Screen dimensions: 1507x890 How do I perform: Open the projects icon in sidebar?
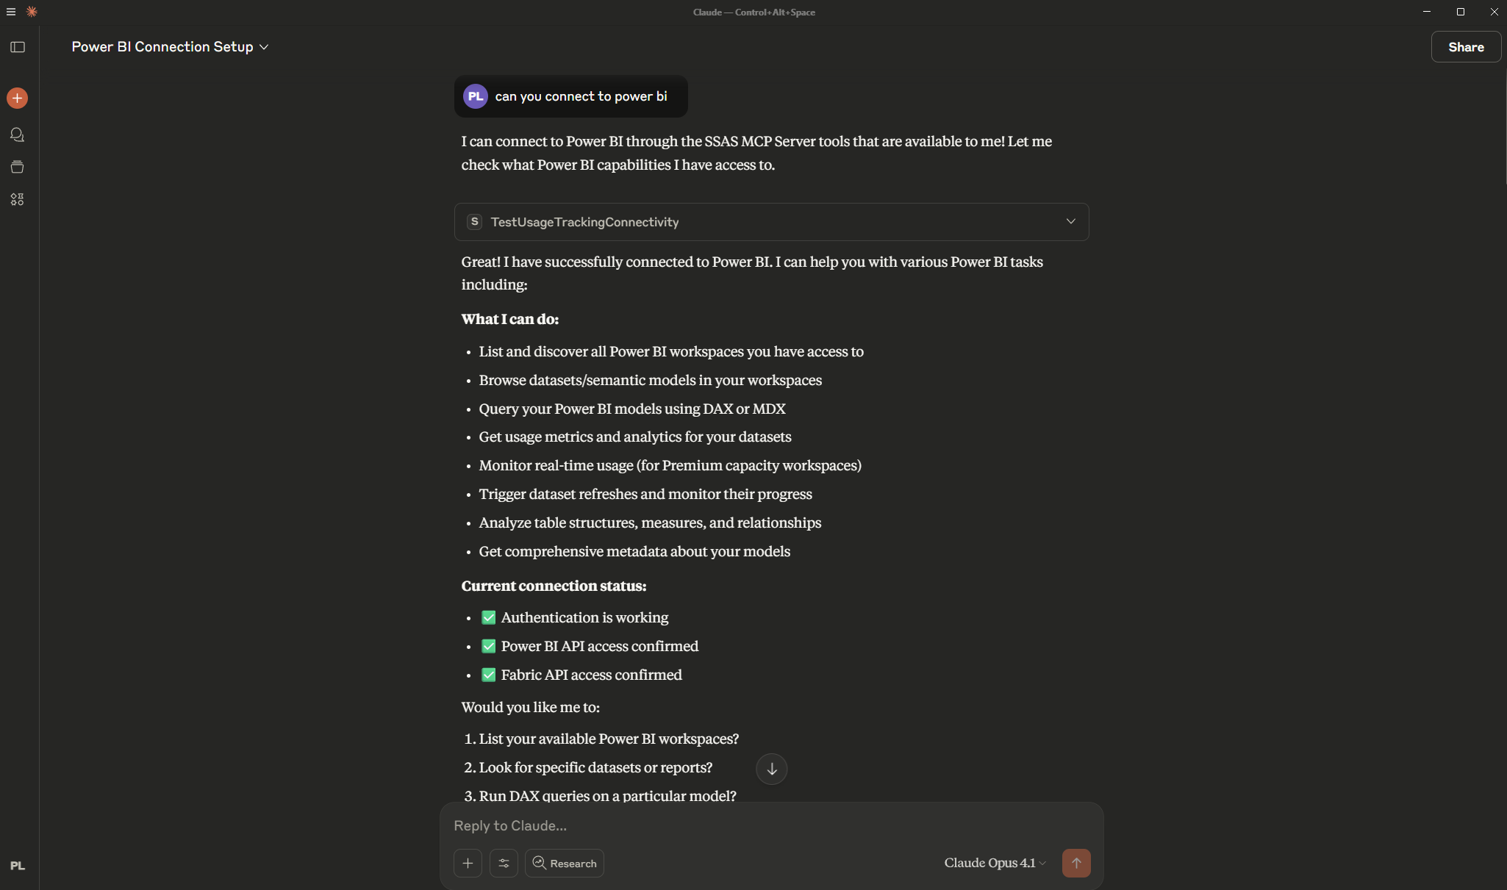pyautogui.click(x=18, y=168)
